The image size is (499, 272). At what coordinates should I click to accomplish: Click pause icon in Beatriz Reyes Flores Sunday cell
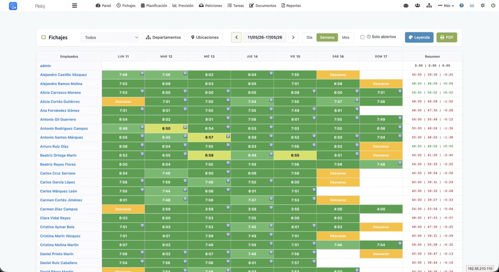tap(400, 163)
